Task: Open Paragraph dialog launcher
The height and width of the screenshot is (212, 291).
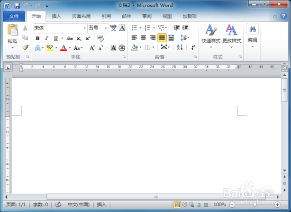Action: pos(195,57)
